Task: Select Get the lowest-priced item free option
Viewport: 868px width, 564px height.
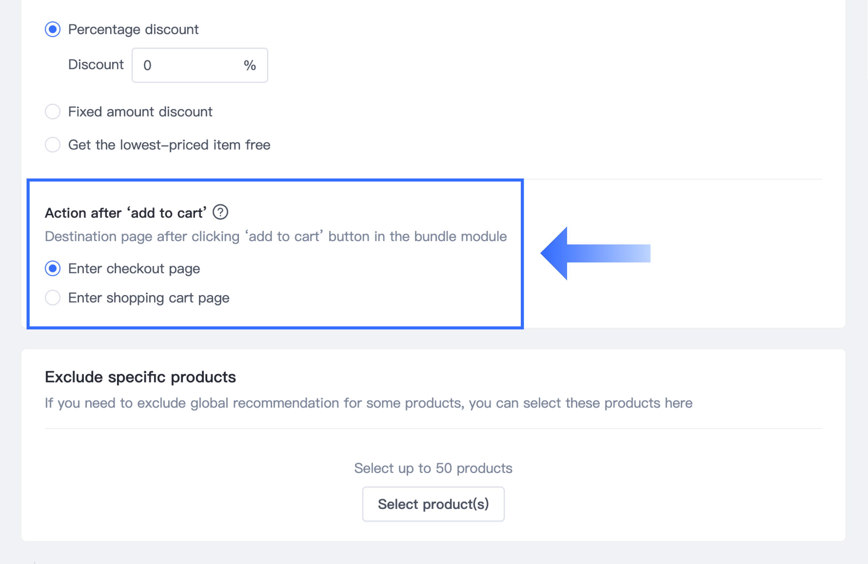Action: (52, 144)
